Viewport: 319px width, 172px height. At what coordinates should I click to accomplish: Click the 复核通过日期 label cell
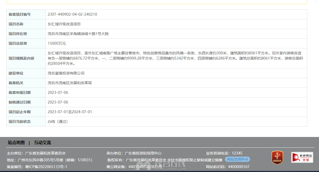click(x=26, y=102)
